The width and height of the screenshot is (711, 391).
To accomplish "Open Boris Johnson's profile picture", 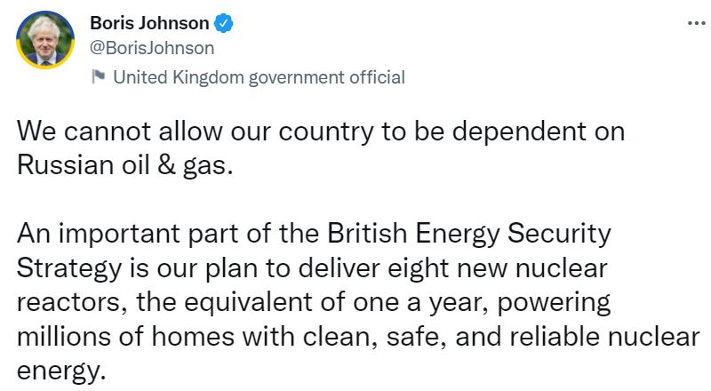I will pyautogui.click(x=44, y=39).
